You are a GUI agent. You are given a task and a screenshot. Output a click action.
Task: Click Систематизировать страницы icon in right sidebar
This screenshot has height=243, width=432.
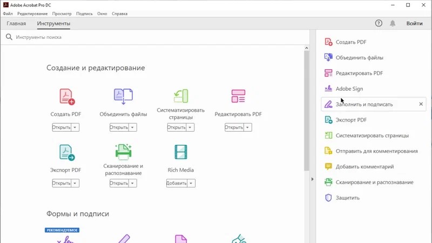click(x=328, y=136)
